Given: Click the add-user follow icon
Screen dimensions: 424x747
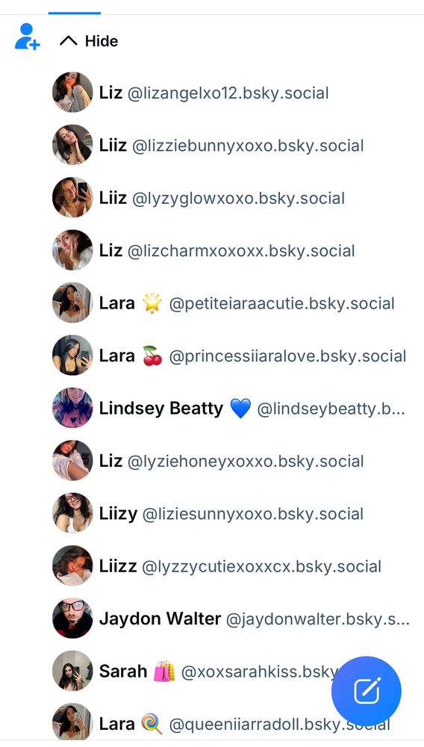Looking at the screenshot, I should tap(27, 37).
